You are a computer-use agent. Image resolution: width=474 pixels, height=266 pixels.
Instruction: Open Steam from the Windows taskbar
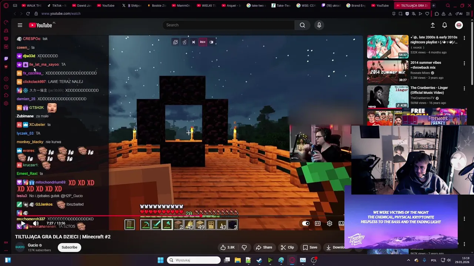click(x=259, y=260)
